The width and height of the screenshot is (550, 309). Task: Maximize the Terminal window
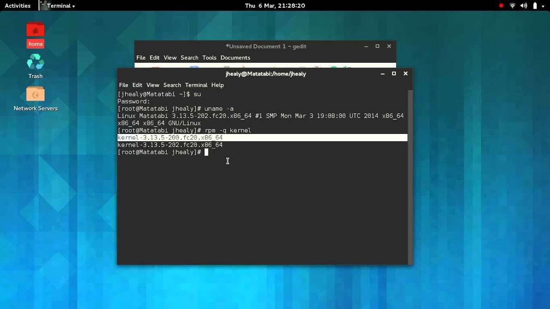tap(394, 74)
